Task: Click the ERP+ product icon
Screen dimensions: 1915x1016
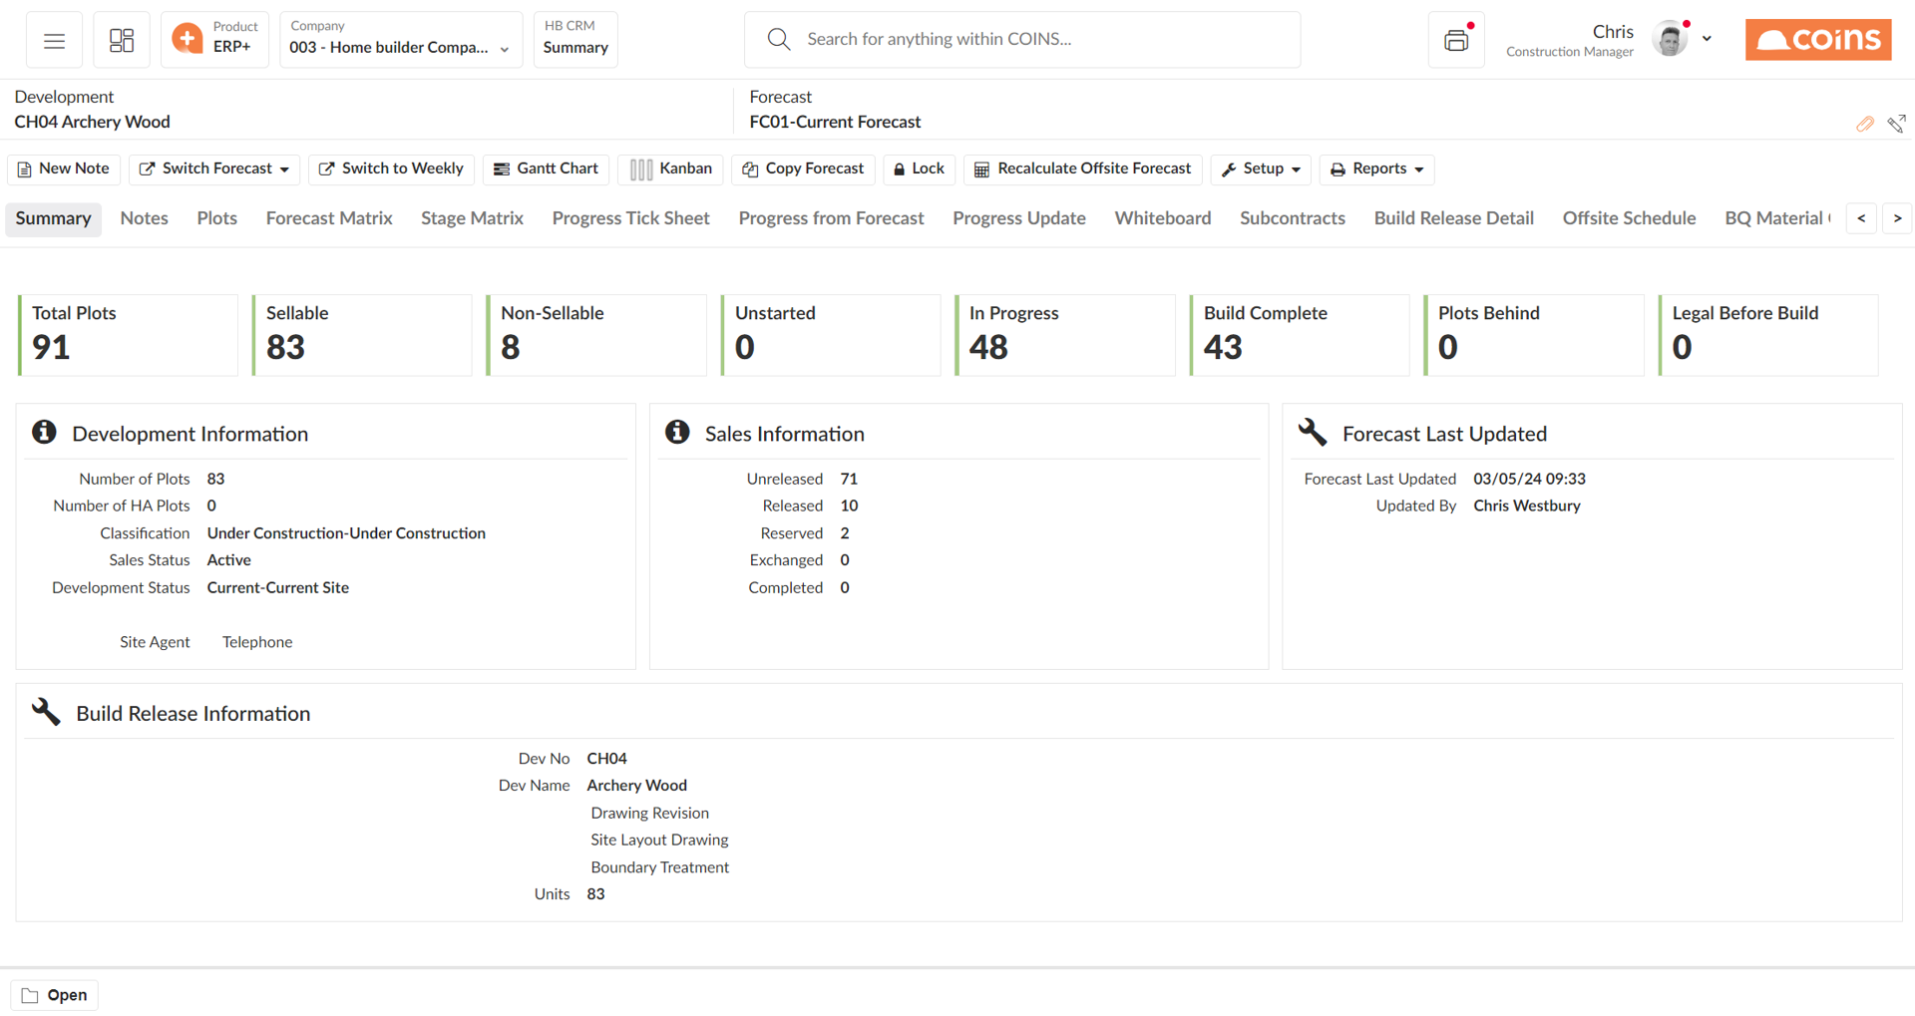Action: [189, 39]
